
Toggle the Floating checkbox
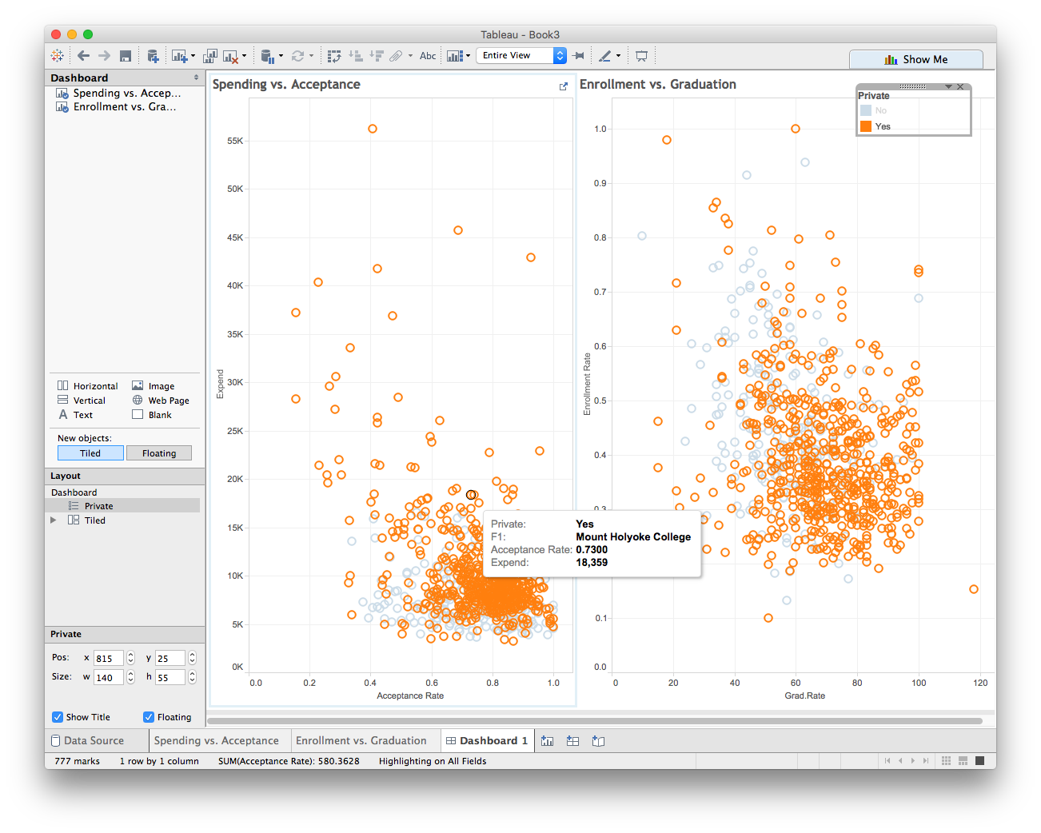click(149, 717)
